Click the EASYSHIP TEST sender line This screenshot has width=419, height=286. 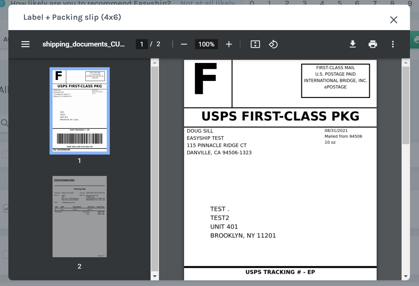tap(205, 138)
